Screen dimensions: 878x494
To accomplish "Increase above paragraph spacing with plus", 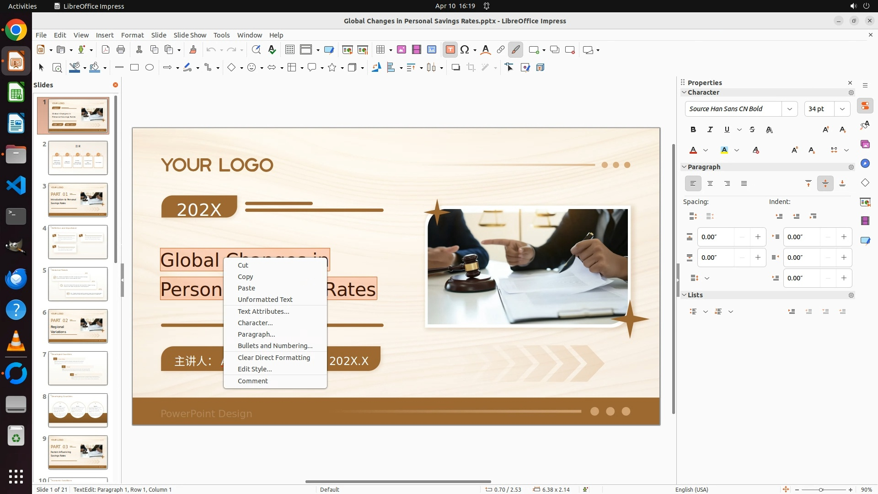I will 758,237.
